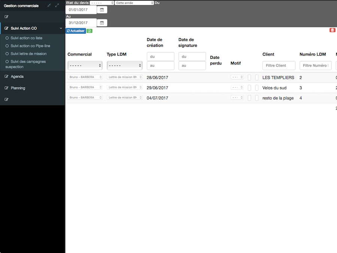Viewport: 337px width, 253px height.
Task: Click the red database icon at top right
Action: pos(332,30)
